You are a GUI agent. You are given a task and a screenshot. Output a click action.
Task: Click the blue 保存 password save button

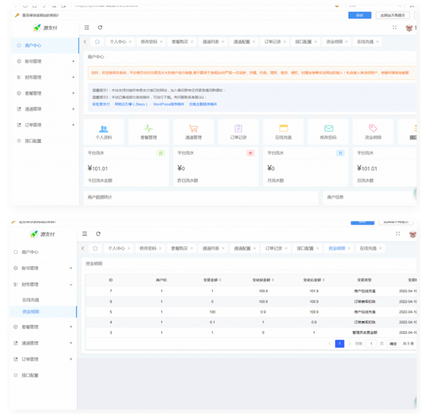[359, 15]
